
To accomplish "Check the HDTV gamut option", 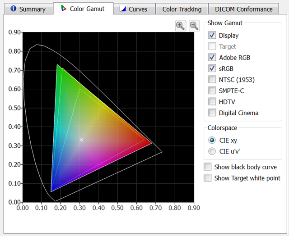I will coord(212,102).
